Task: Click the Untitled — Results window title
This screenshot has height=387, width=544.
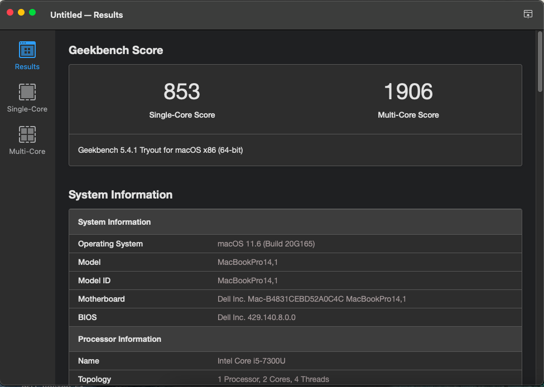Action: click(86, 15)
